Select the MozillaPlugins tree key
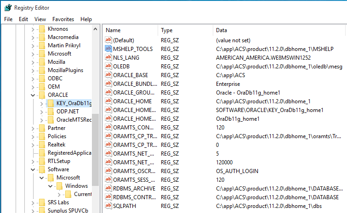The width and height of the screenshot is (347, 213). click(66, 70)
